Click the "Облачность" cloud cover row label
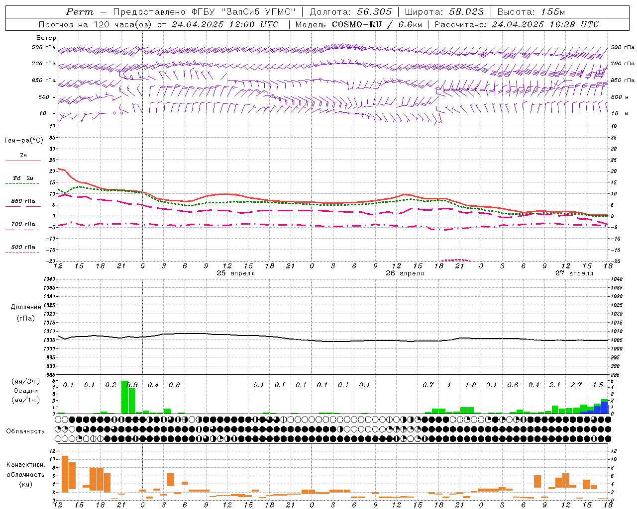 (25, 431)
